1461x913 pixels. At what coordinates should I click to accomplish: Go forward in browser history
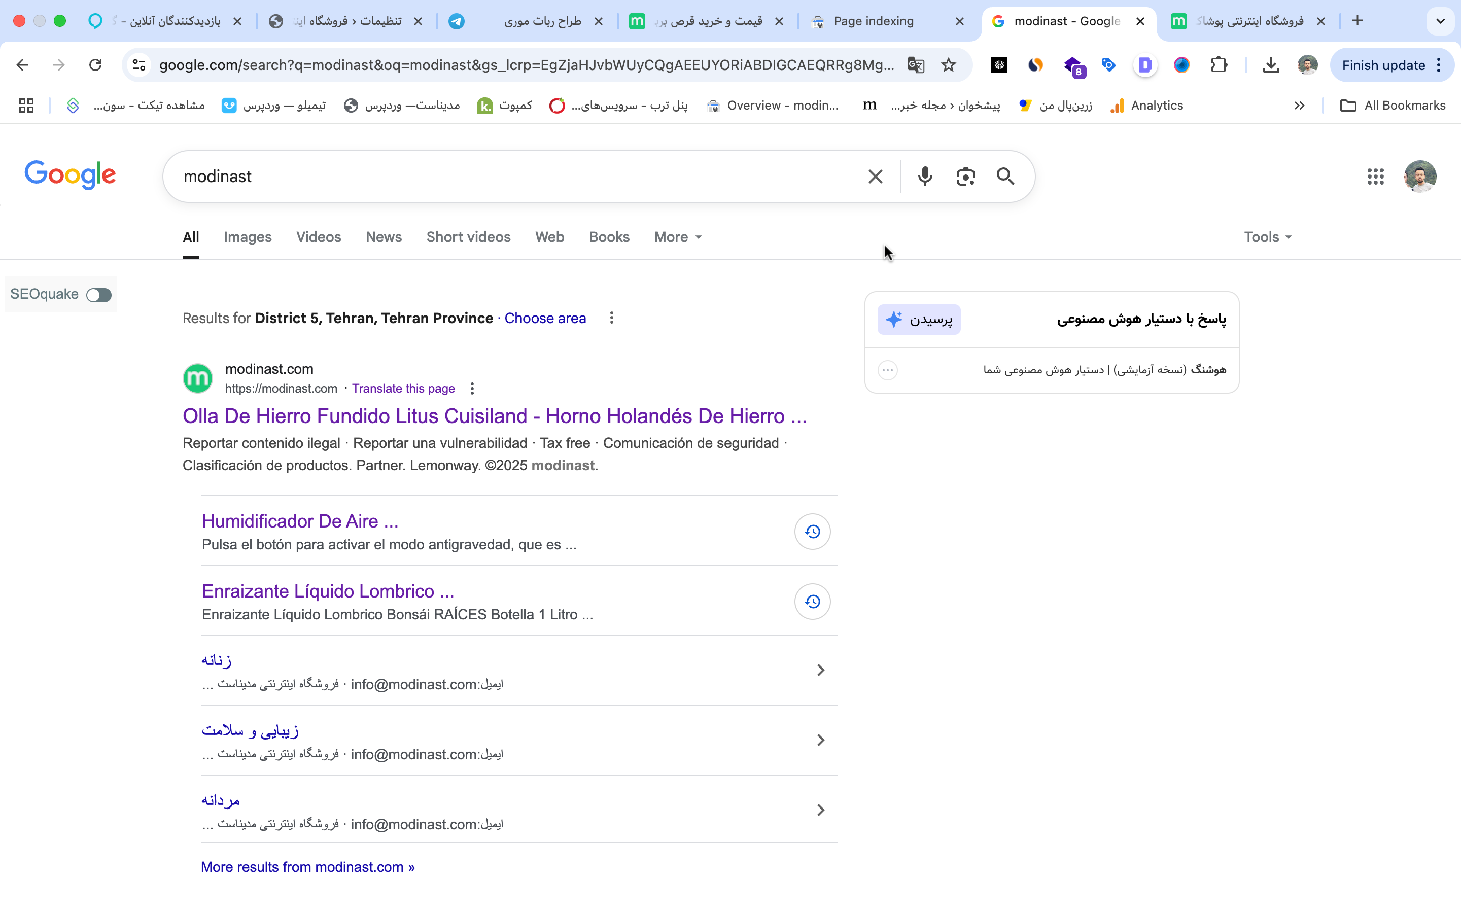[58, 65]
